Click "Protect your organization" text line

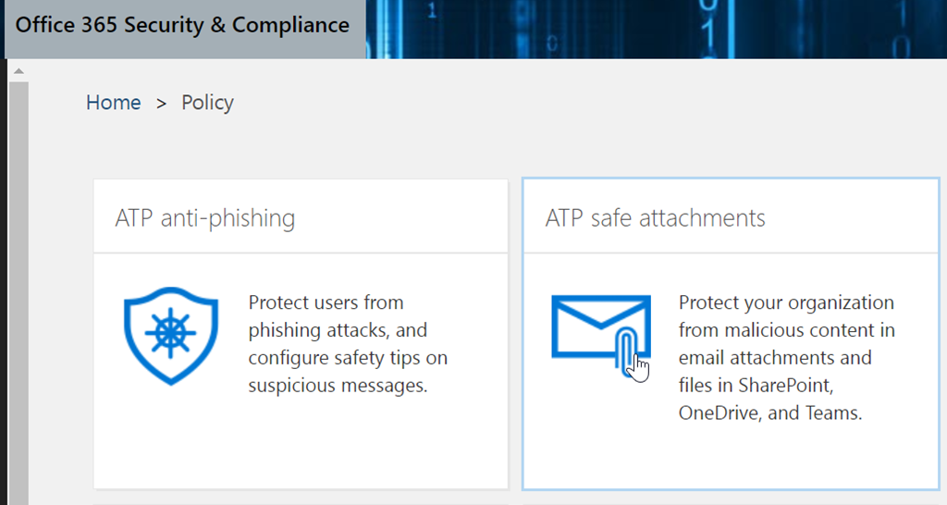point(786,302)
